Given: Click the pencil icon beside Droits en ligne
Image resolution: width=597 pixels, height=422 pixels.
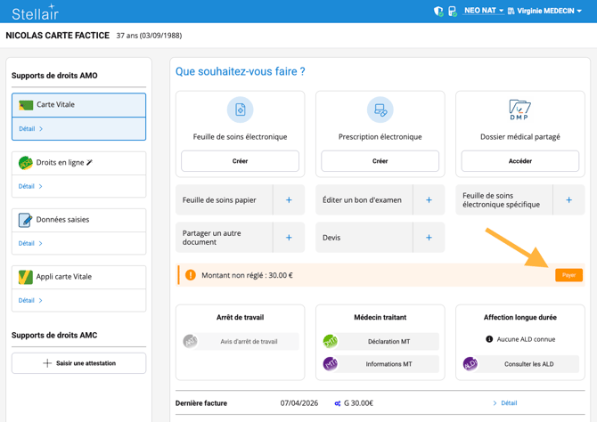Looking at the screenshot, I should pos(90,163).
